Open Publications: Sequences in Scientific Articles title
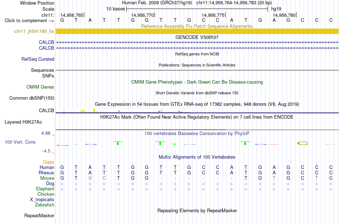 click(197, 65)
